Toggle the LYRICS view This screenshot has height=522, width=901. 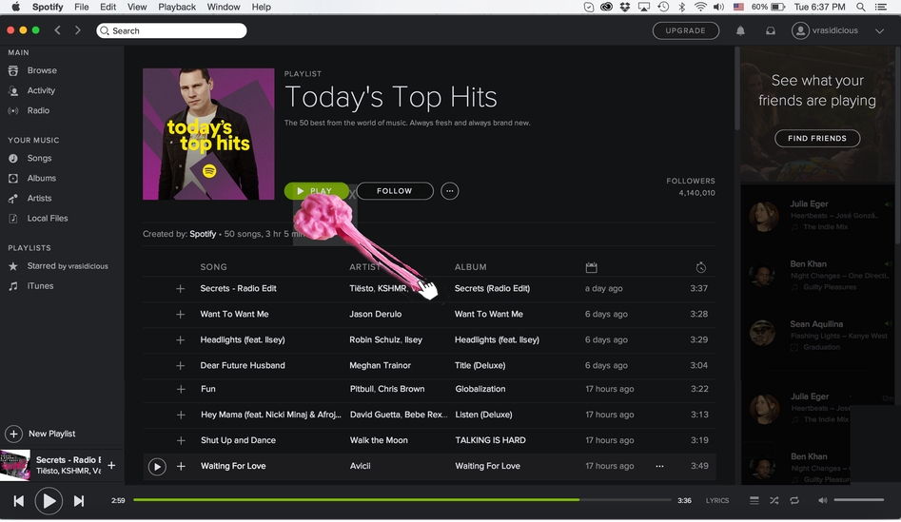point(717,501)
